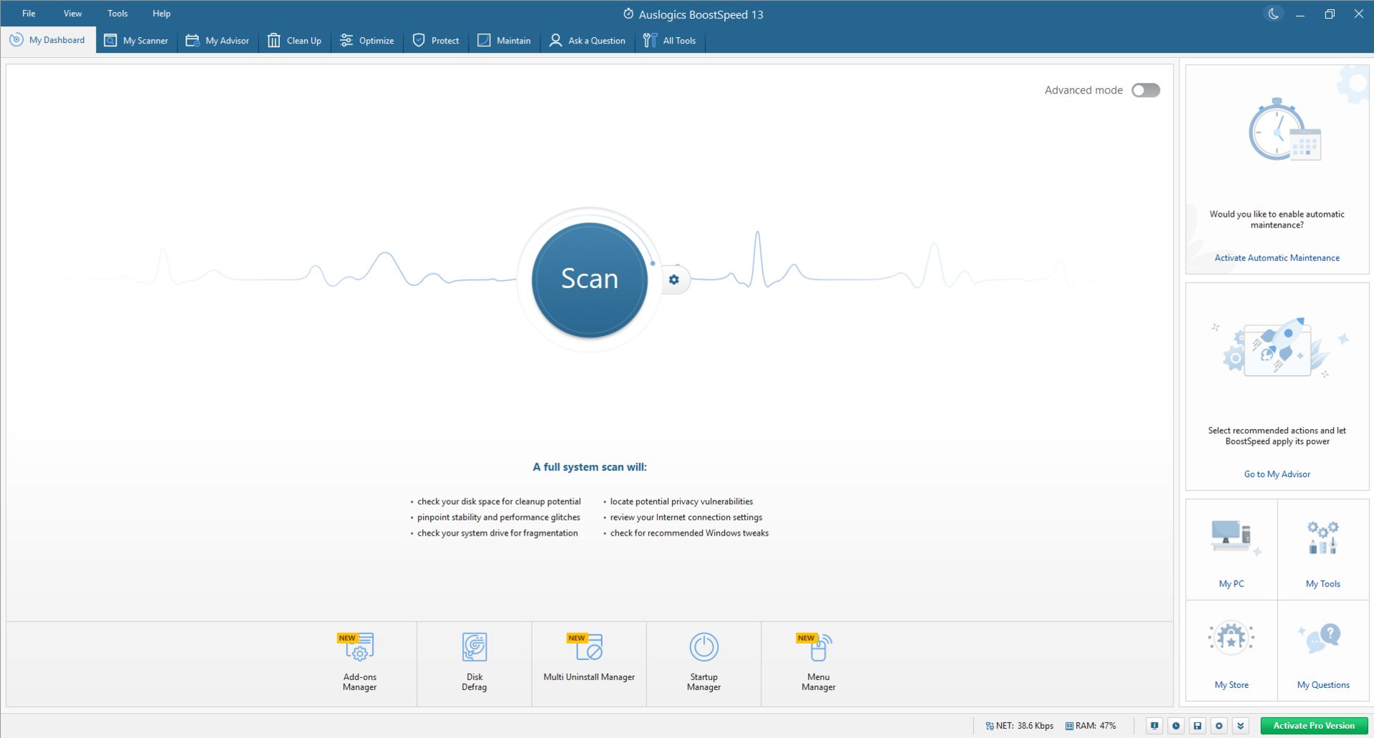Switch to My Dashboard tab
Image resolution: width=1374 pixels, height=738 pixels.
click(48, 40)
